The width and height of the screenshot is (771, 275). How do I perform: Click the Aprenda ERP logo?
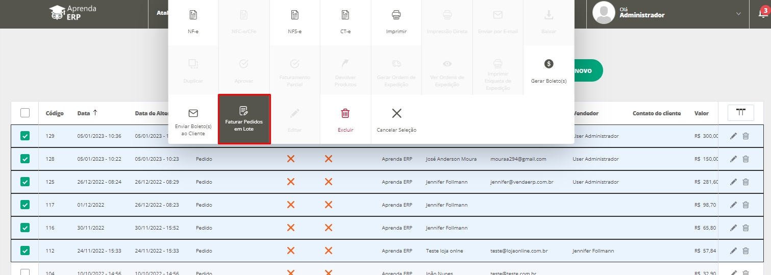pos(72,13)
